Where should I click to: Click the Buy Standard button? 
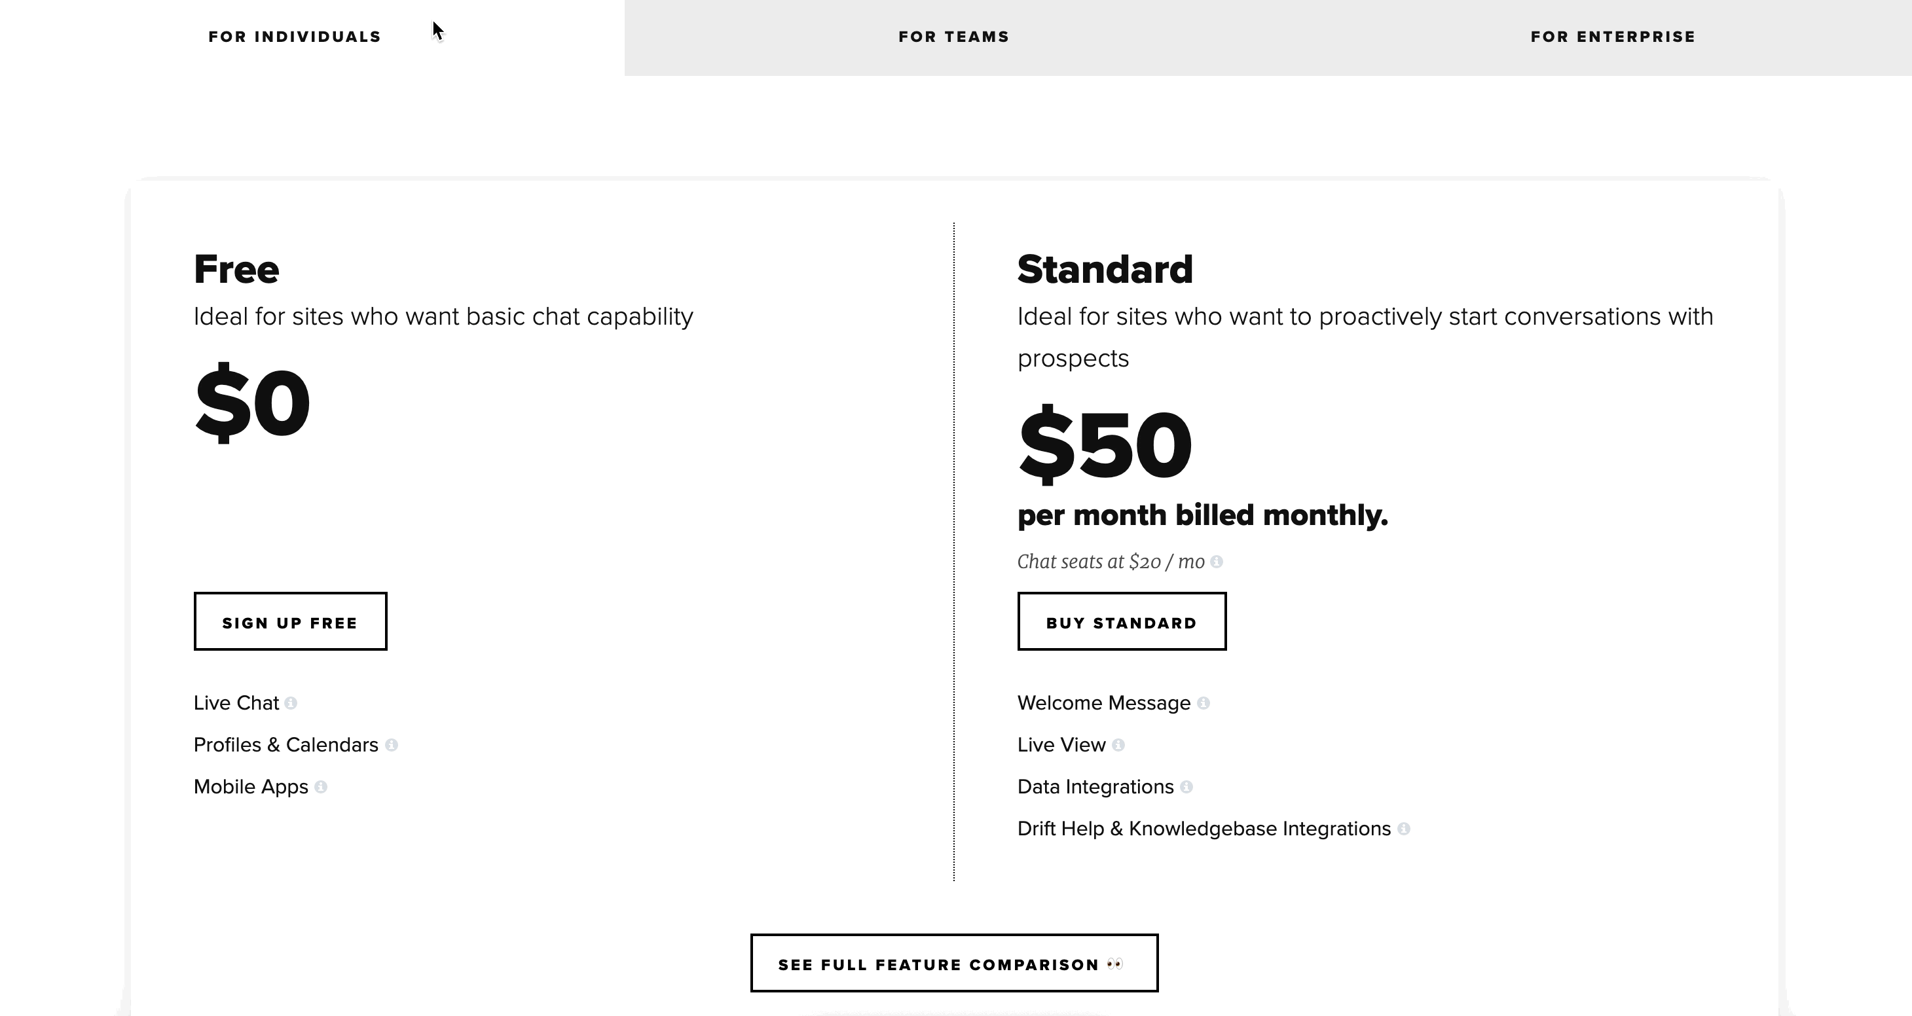1122,621
